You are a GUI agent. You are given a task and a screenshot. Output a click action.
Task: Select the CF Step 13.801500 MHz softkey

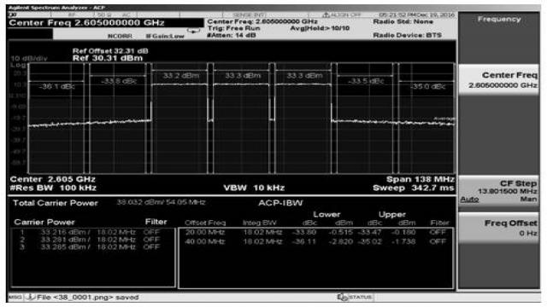[x=499, y=191]
